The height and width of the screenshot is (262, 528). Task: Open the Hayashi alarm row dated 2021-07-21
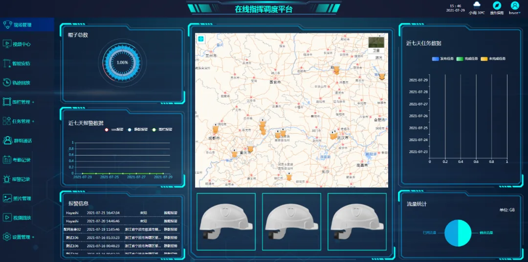122,213
